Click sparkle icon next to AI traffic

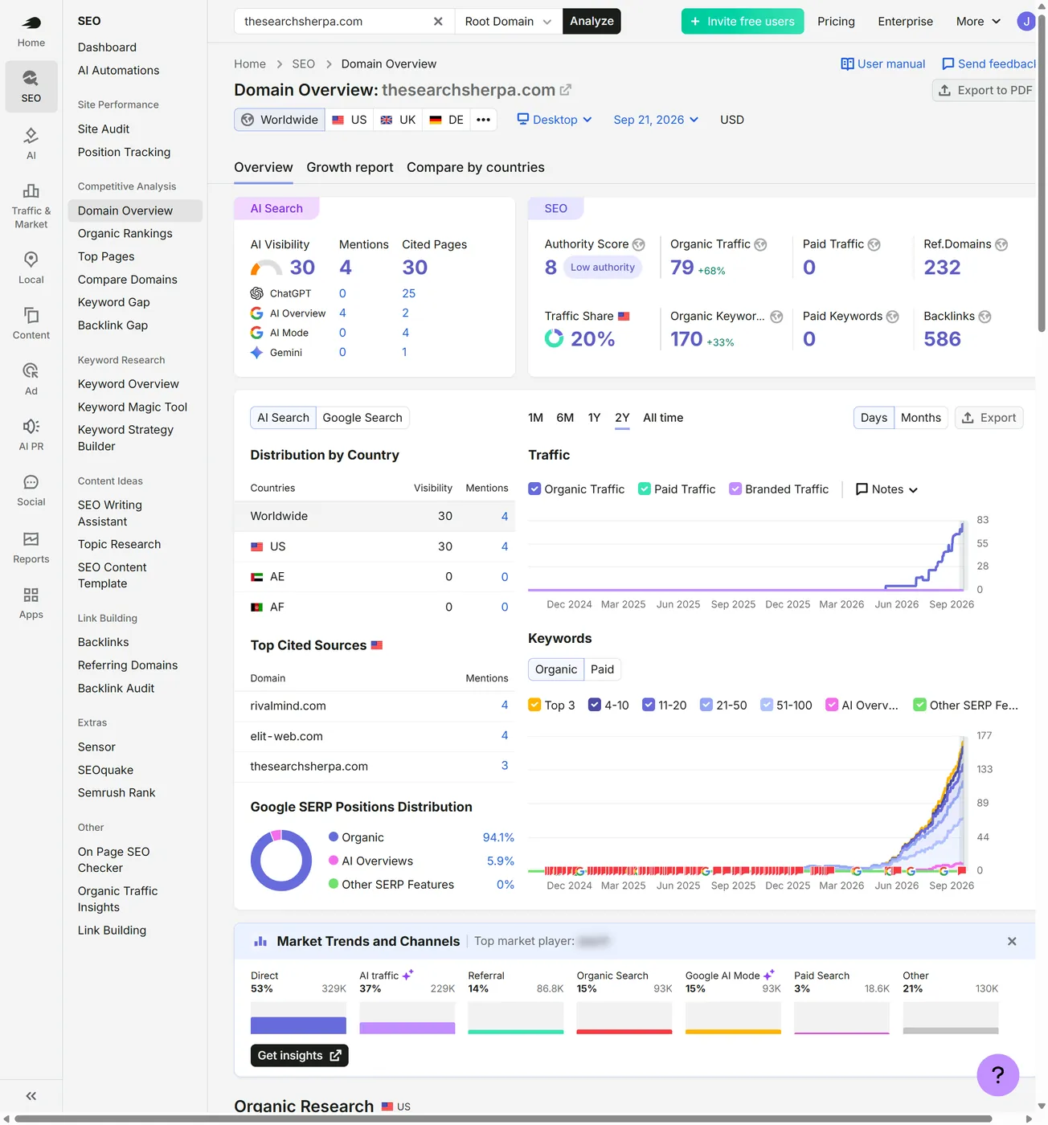[x=408, y=975]
